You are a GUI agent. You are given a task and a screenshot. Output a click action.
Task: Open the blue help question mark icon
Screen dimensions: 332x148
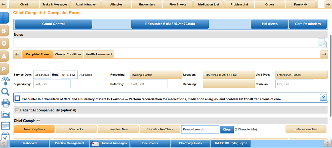(323, 97)
